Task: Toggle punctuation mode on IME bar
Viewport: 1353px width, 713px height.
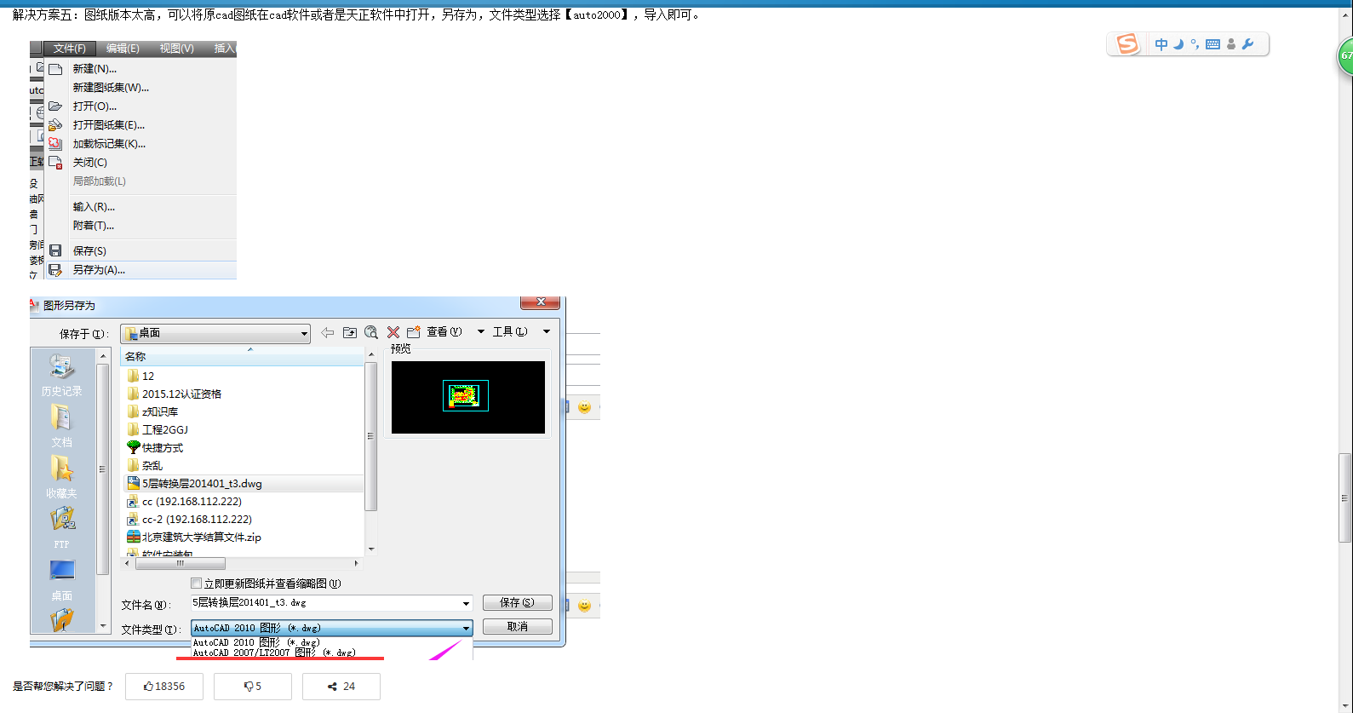Action: tap(1195, 44)
